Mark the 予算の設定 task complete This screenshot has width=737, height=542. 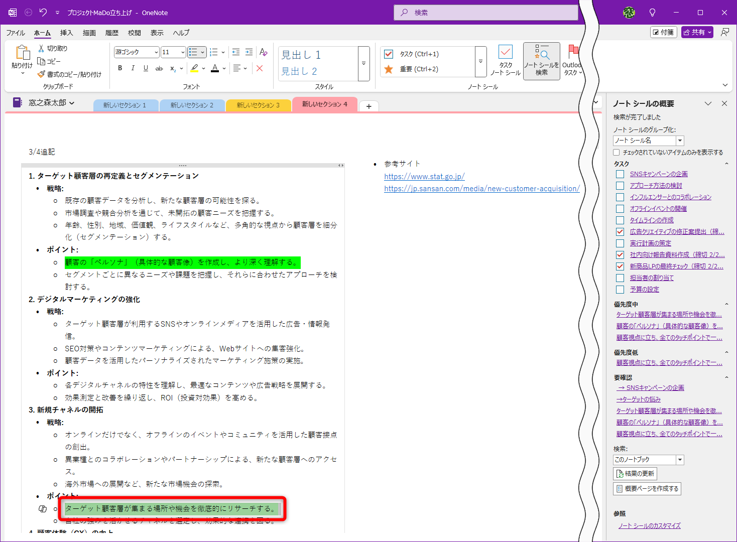click(620, 289)
